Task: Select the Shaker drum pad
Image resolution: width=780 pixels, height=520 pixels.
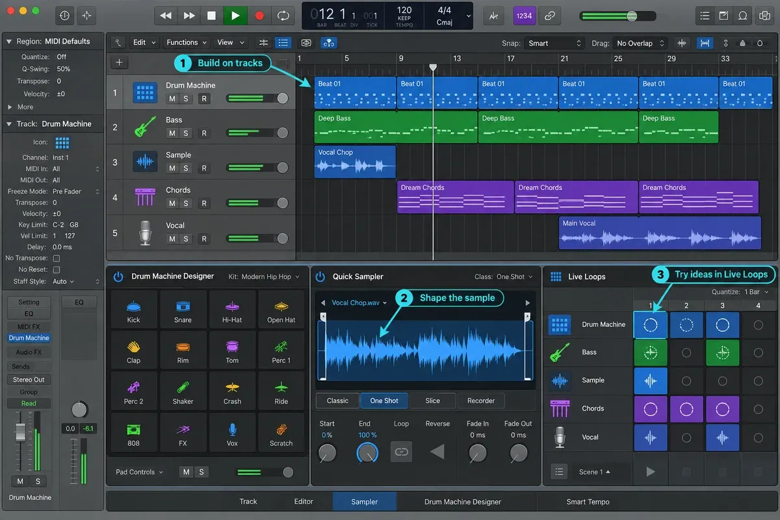Action: click(183, 392)
